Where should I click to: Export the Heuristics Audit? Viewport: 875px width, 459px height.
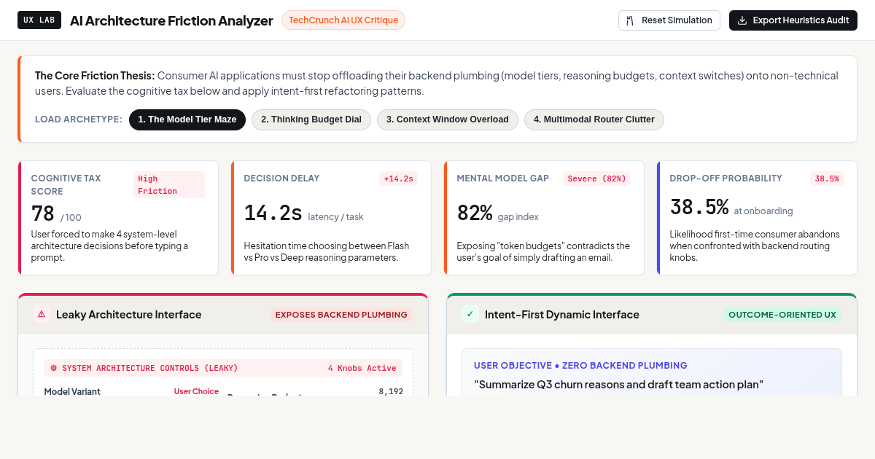(x=793, y=20)
